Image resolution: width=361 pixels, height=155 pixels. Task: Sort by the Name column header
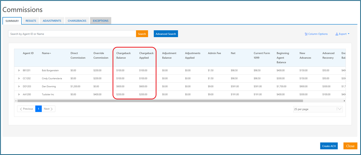coord(46,53)
